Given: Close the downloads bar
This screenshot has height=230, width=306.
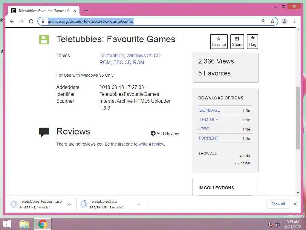Looking at the screenshot, I should click(x=295, y=204).
